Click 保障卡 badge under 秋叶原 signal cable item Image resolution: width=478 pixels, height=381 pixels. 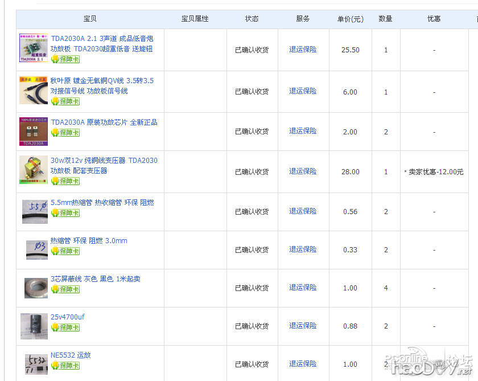(65, 101)
